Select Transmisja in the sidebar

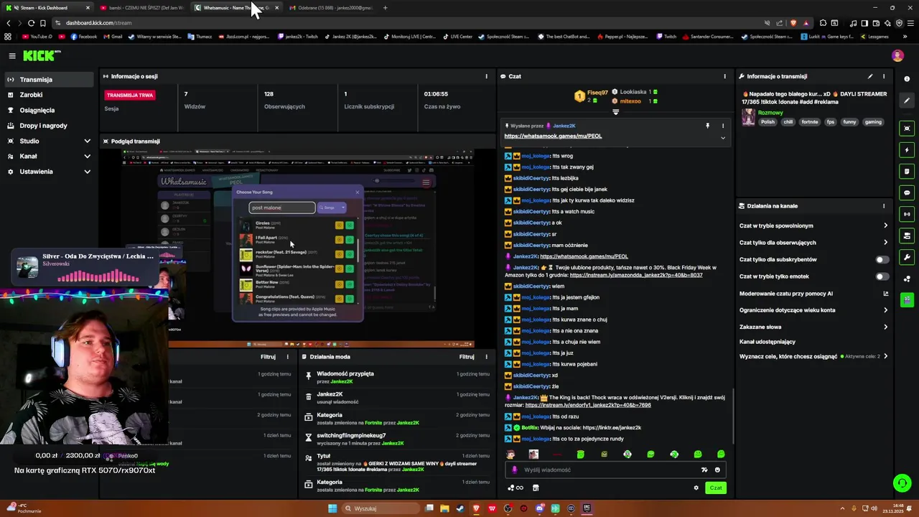click(x=49, y=80)
